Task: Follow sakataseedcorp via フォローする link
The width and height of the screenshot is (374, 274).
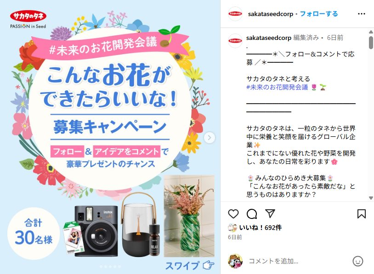Action: click(319, 14)
